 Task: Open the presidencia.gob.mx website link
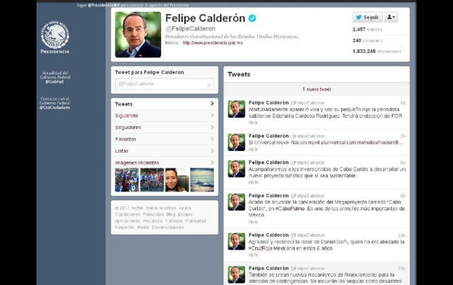tap(213, 43)
